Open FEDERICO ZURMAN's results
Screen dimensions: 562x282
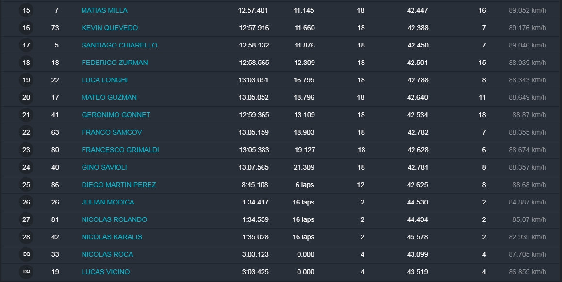[x=115, y=63]
